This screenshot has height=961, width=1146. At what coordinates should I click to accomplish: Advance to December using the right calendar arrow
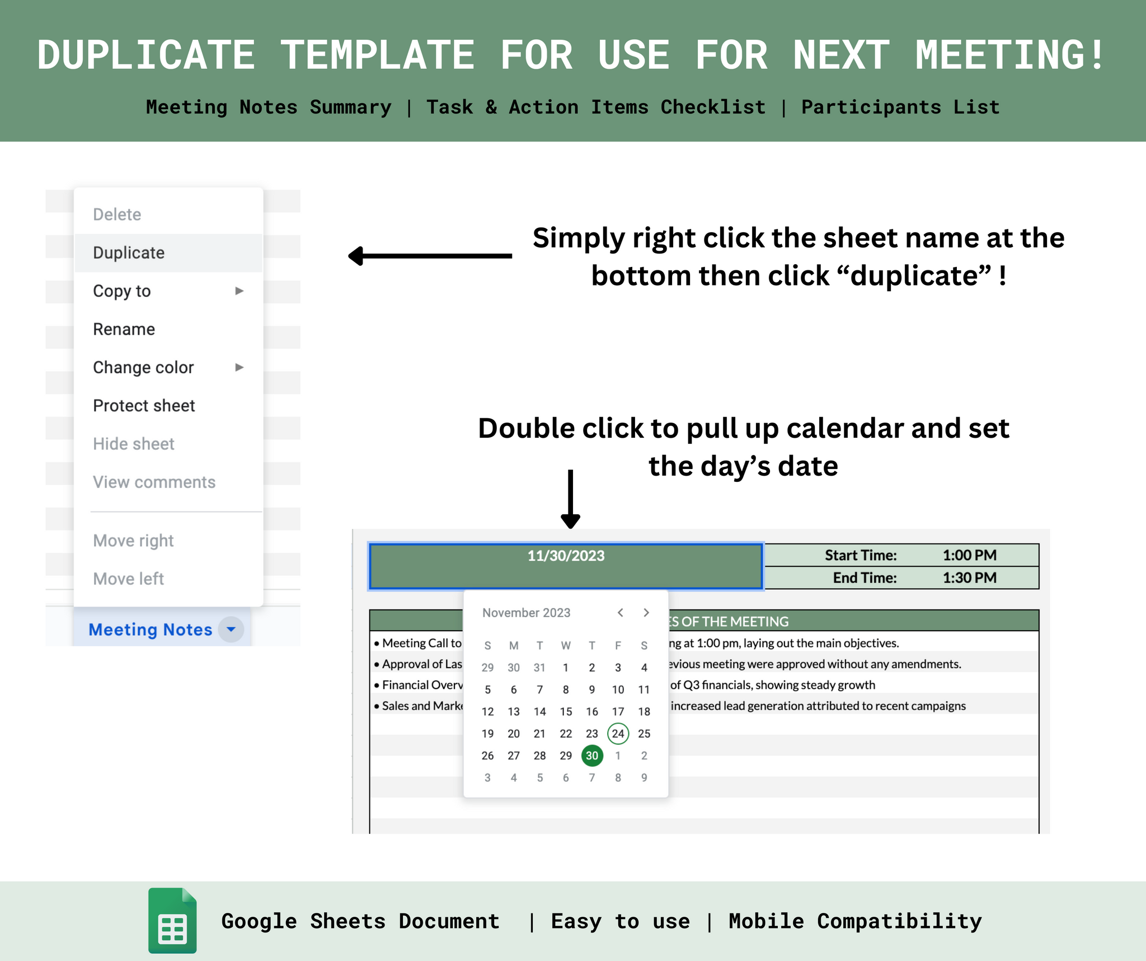(646, 612)
